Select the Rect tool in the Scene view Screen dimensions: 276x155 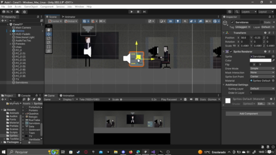click(49, 47)
